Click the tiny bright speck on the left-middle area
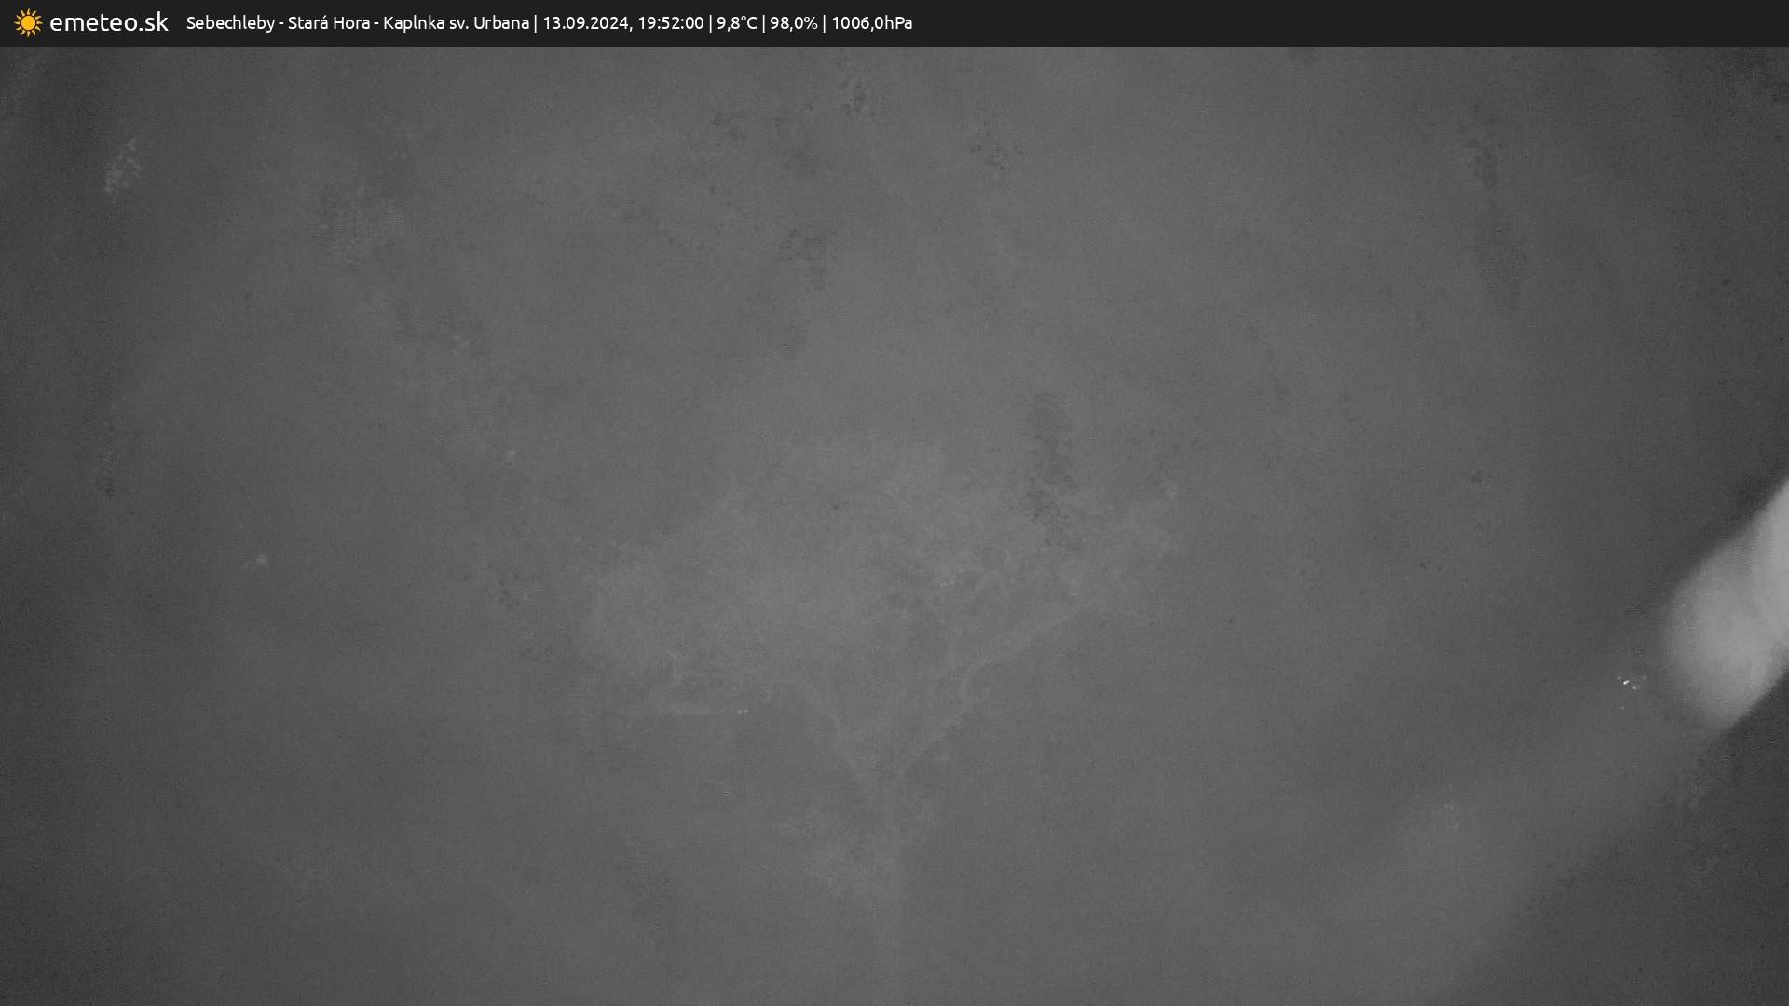This screenshot has width=1789, height=1006. click(261, 561)
